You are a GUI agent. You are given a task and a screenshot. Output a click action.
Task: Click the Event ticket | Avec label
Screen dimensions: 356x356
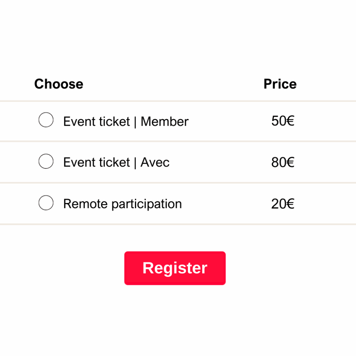click(x=116, y=162)
